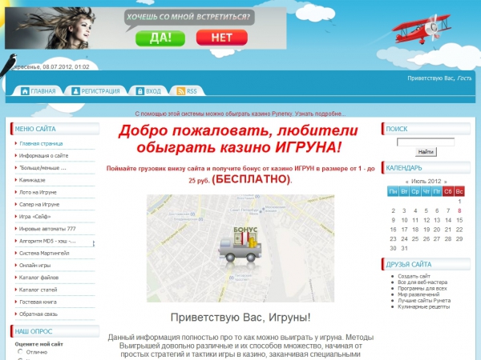Open Программы для всех friend link
481x360 pixels.
point(422,288)
